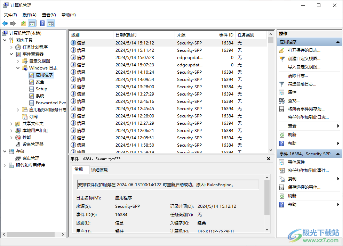
Task: Click event description text box
Action: [168, 185]
